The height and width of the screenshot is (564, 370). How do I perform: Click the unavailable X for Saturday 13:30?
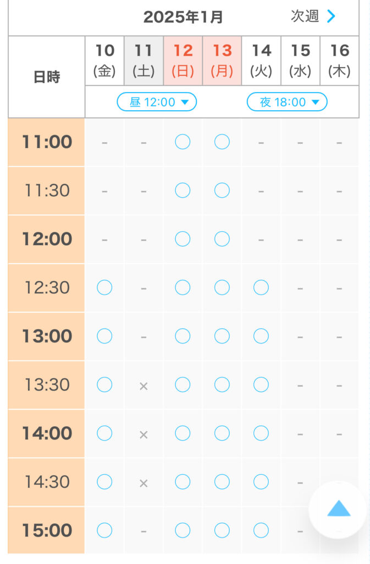pos(143,386)
